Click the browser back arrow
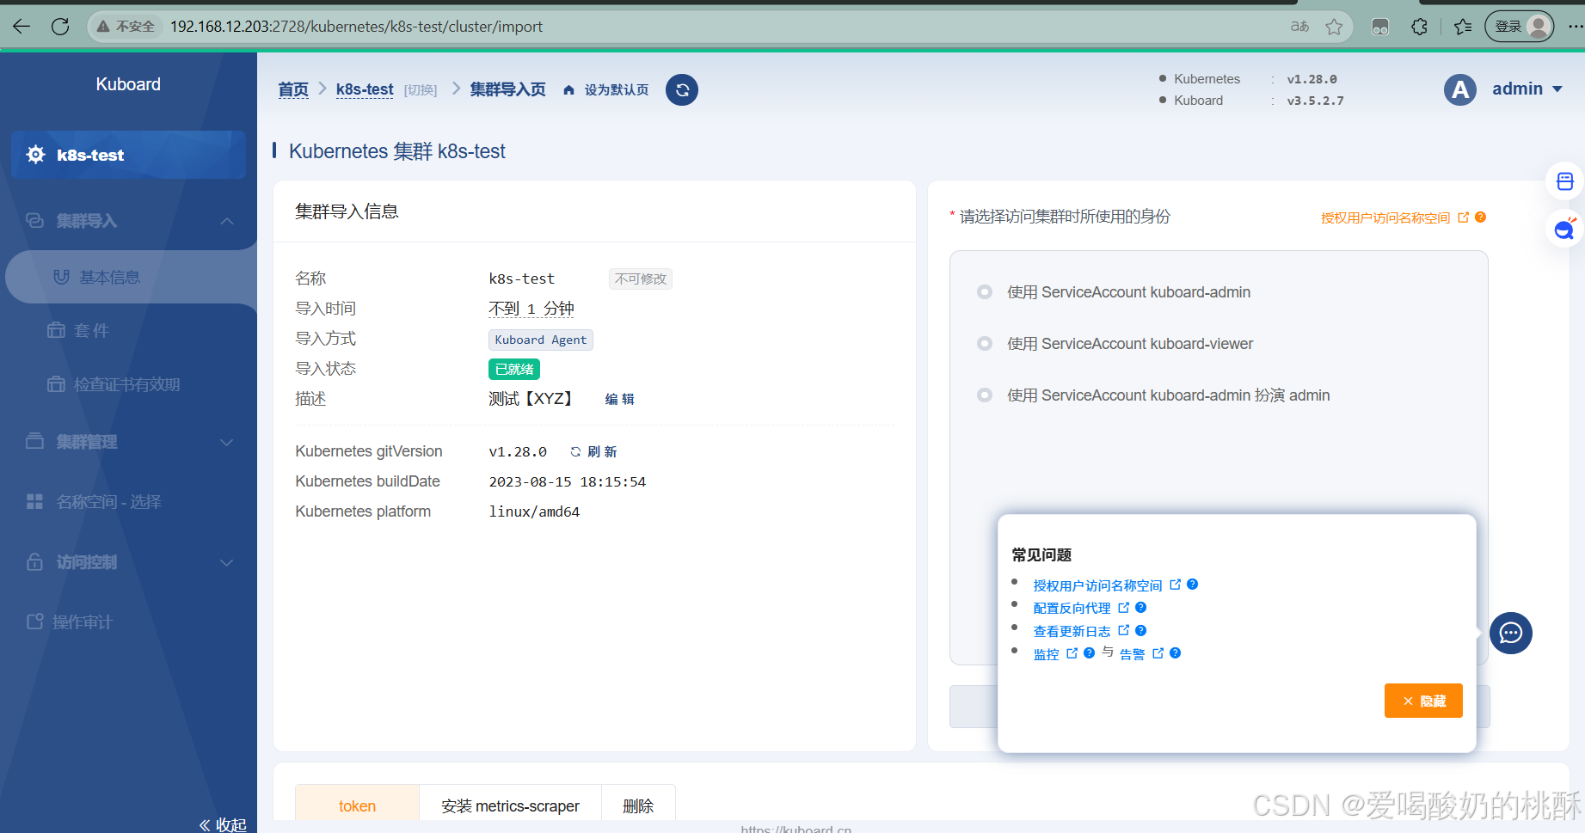The width and height of the screenshot is (1585, 833). [x=22, y=27]
